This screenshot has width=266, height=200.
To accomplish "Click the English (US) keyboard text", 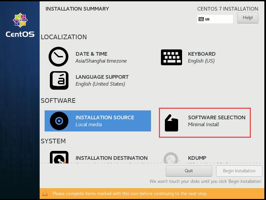I will click(201, 61).
